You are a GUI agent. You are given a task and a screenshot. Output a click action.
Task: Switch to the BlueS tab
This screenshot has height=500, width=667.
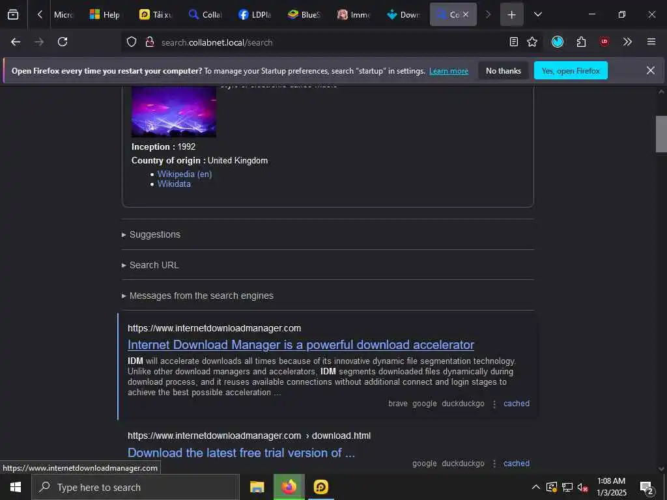tap(304, 14)
